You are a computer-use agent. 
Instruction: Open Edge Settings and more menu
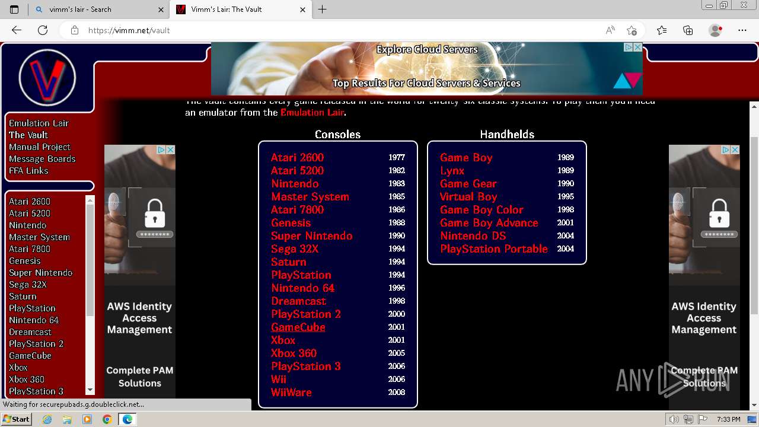pyautogui.click(x=742, y=30)
